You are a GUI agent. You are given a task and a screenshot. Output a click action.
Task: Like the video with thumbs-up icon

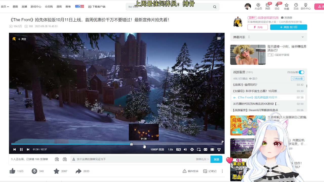pyautogui.click(x=12, y=171)
